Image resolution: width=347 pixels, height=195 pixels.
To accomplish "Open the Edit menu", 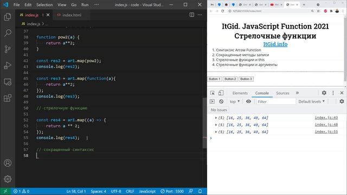I will tap(28, 5).
